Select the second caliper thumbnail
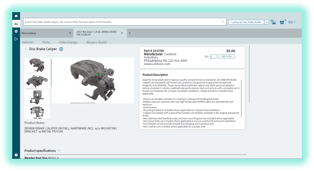This screenshot has width=314, height=171. pos(37,81)
